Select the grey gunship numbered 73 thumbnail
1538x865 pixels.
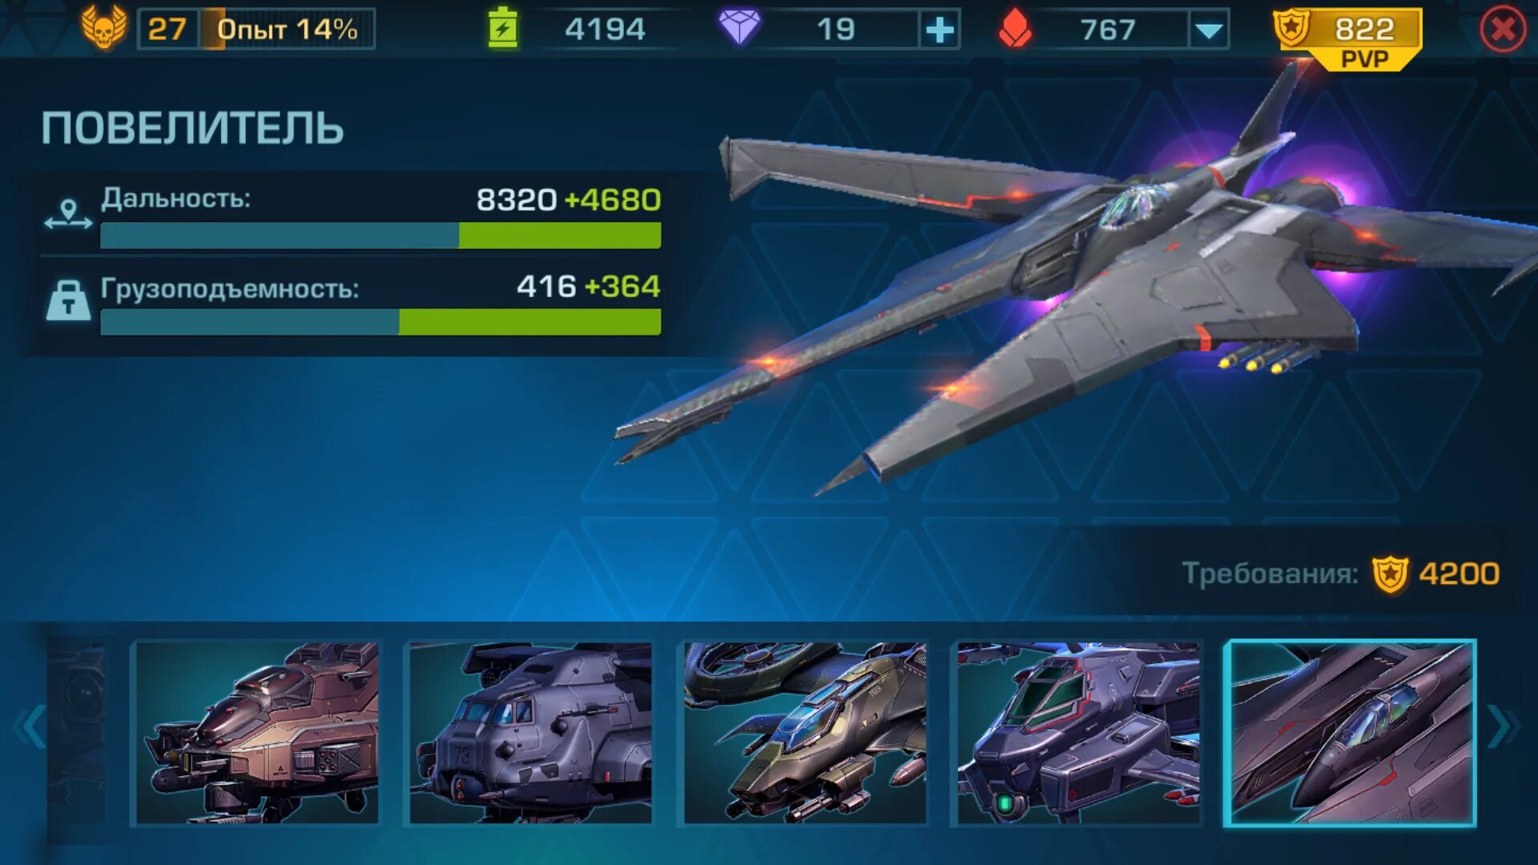pyautogui.click(x=530, y=733)
